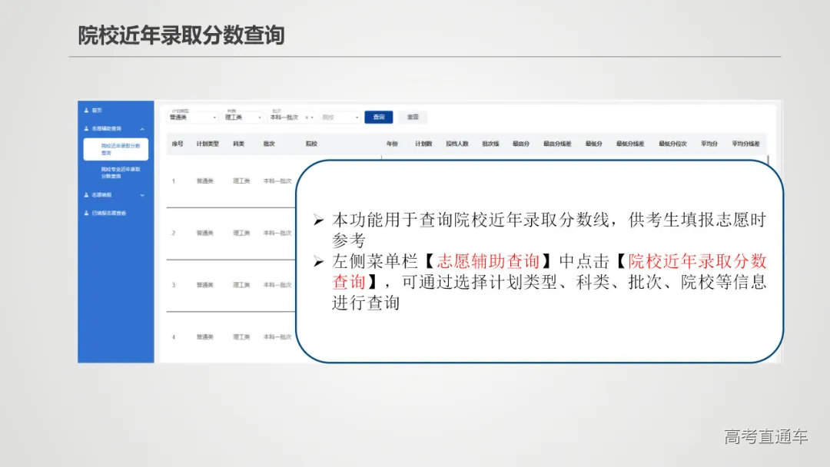Screen dimensions: 830x467
Task: Click the clear icon on 本科一批次 filter
Action: point(307,117)
